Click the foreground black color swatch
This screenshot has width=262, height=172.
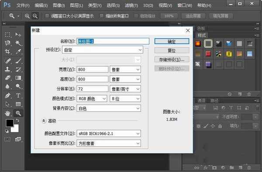(10, 123)
